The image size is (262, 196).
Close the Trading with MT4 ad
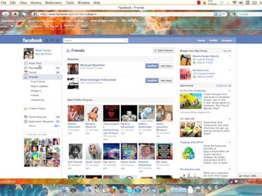[230, 142]
